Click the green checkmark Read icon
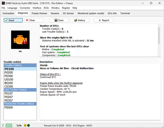 pos(6,20)
